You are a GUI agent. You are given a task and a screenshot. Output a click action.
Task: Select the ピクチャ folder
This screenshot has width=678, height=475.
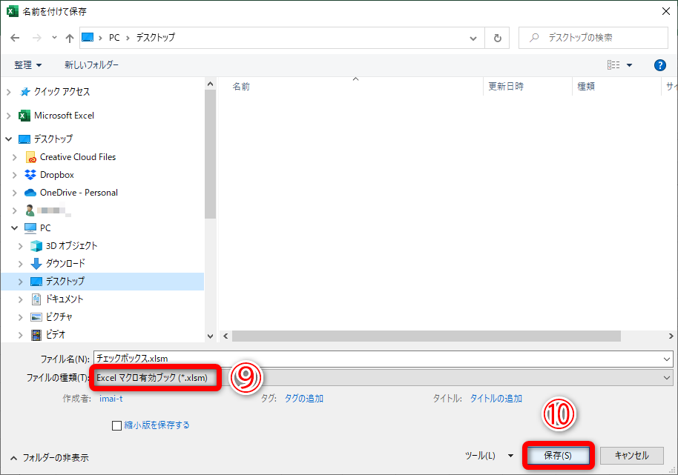click(x=59, y=317)
